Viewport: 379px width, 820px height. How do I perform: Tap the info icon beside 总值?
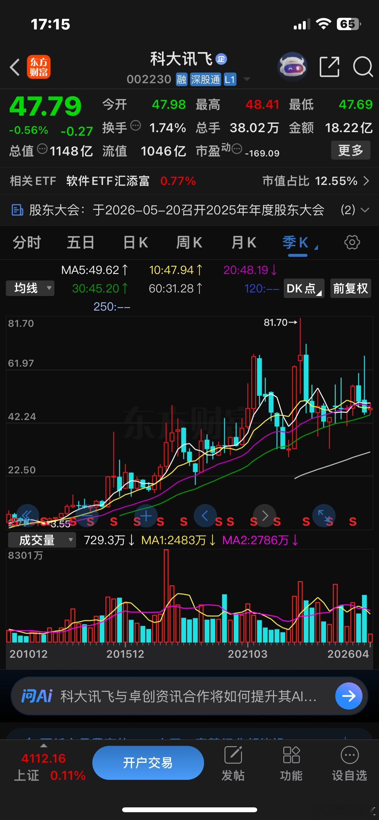(x=42, y=149)
